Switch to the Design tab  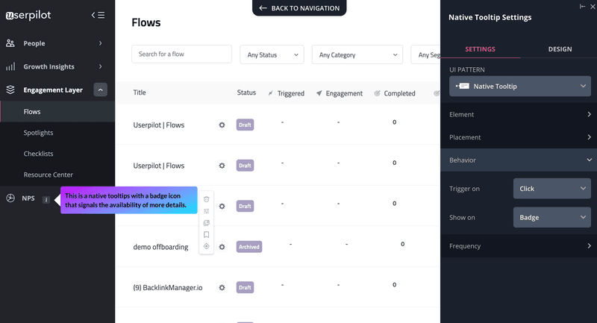coord(560,49)
